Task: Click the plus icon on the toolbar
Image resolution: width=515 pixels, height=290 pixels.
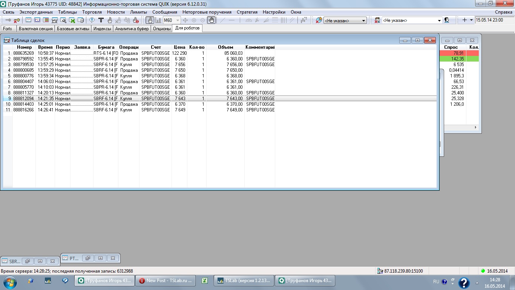Action: 464,20
